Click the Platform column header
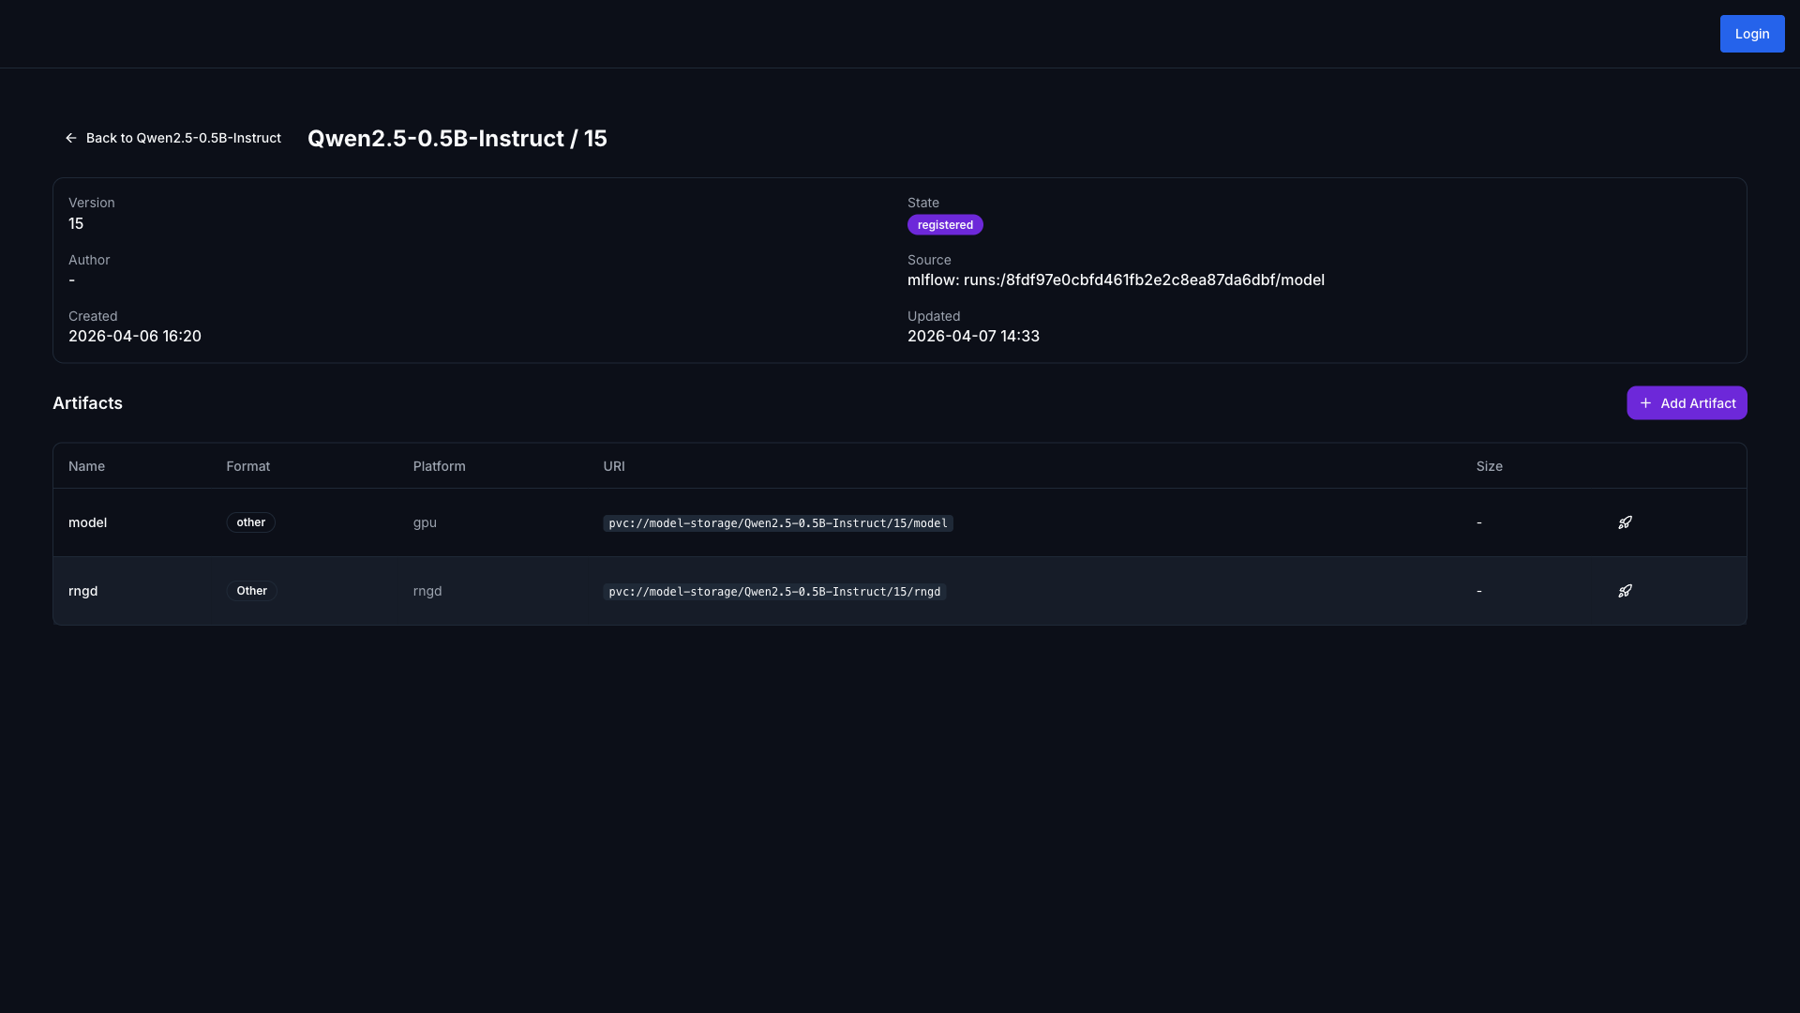 coord(439,466)
